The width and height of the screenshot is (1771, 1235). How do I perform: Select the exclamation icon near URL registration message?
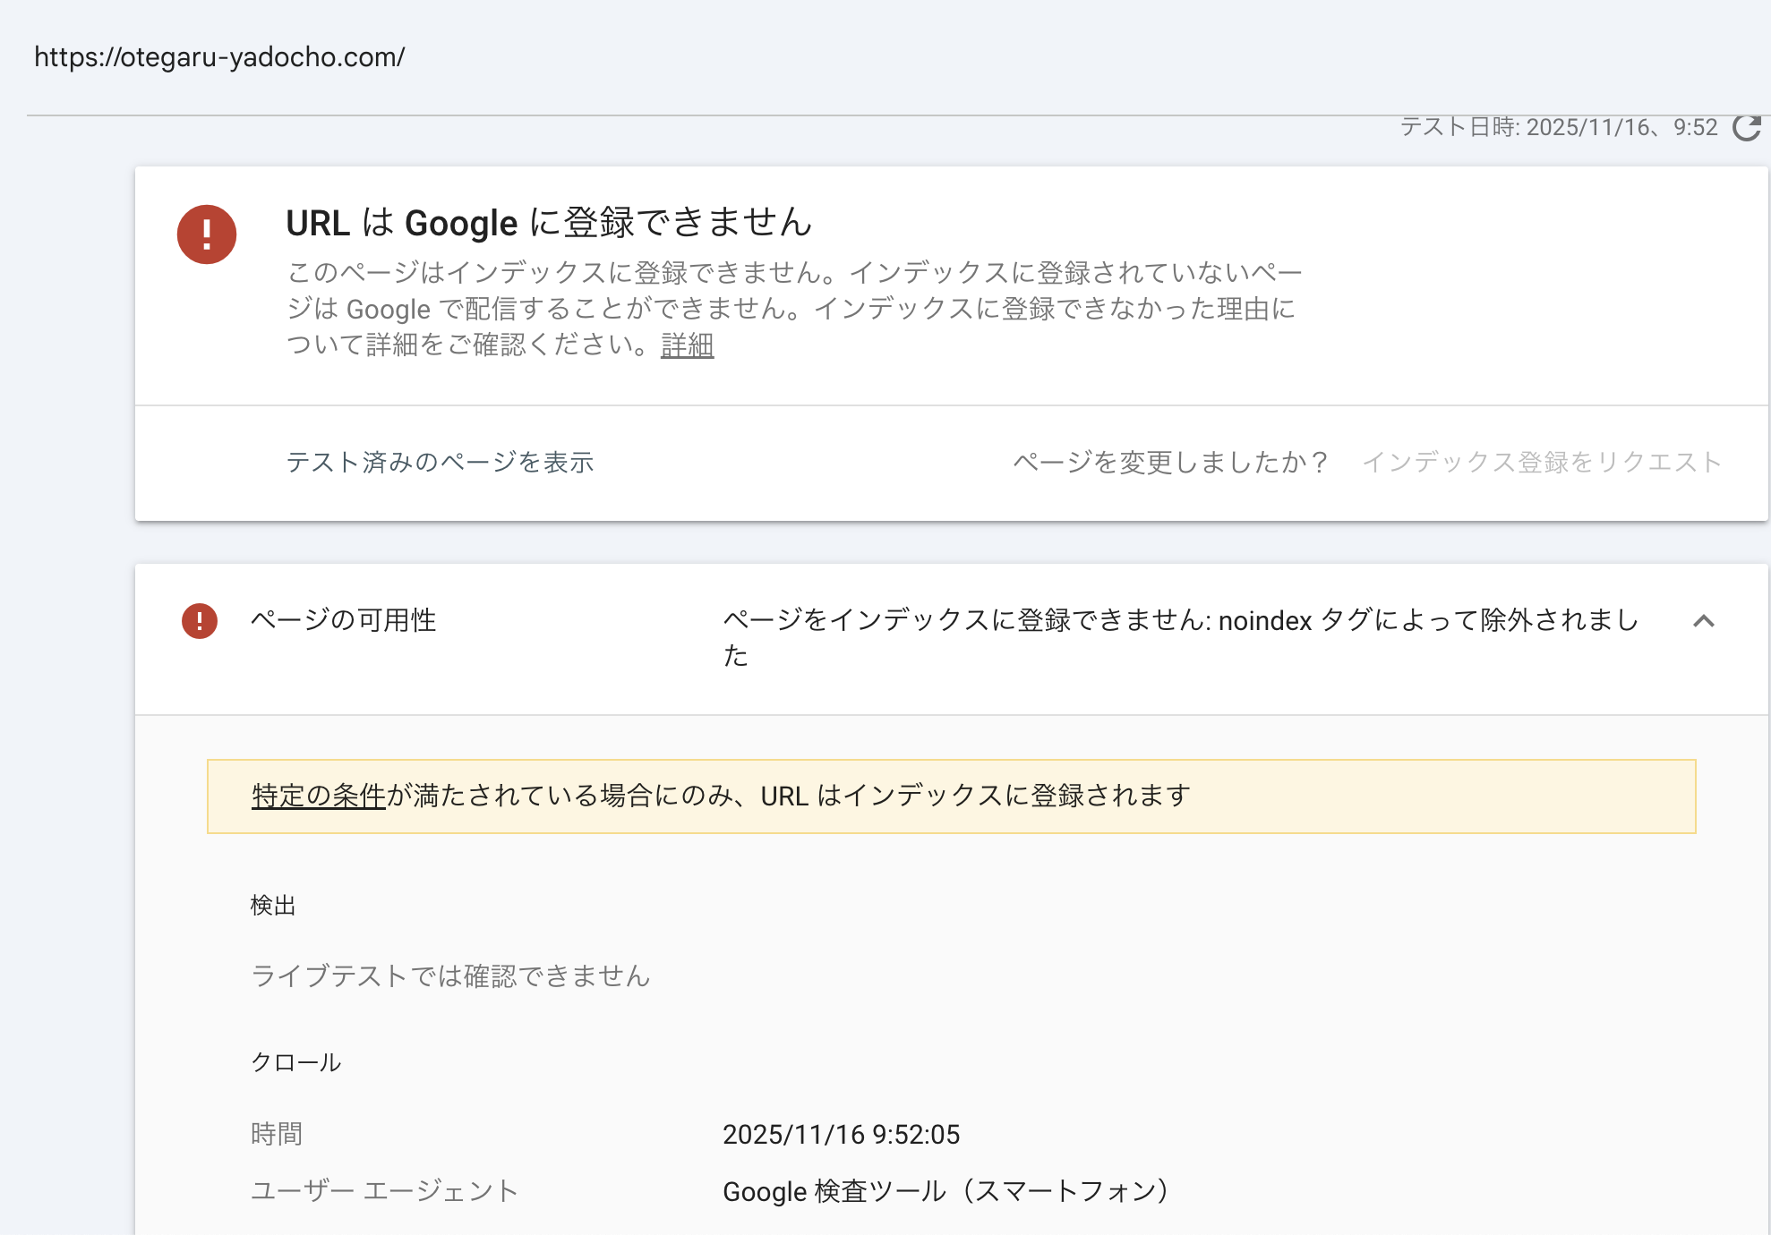[206, 232]
